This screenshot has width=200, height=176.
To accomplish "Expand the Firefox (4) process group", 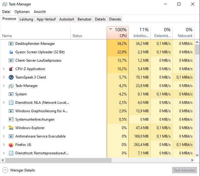I will (x=4, y=145).
